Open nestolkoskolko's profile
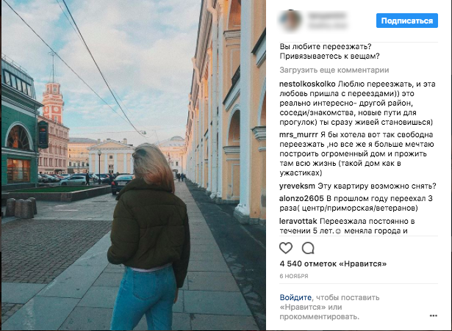 point(307,84)
